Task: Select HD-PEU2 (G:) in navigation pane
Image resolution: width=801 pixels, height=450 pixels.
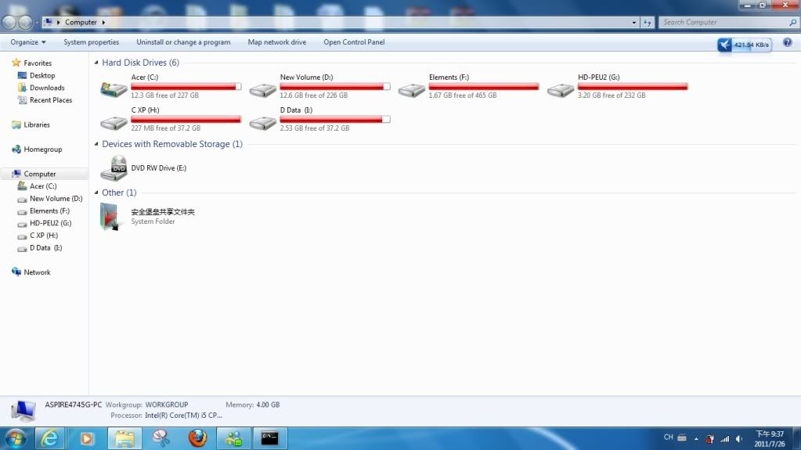Action: point(50,223)
